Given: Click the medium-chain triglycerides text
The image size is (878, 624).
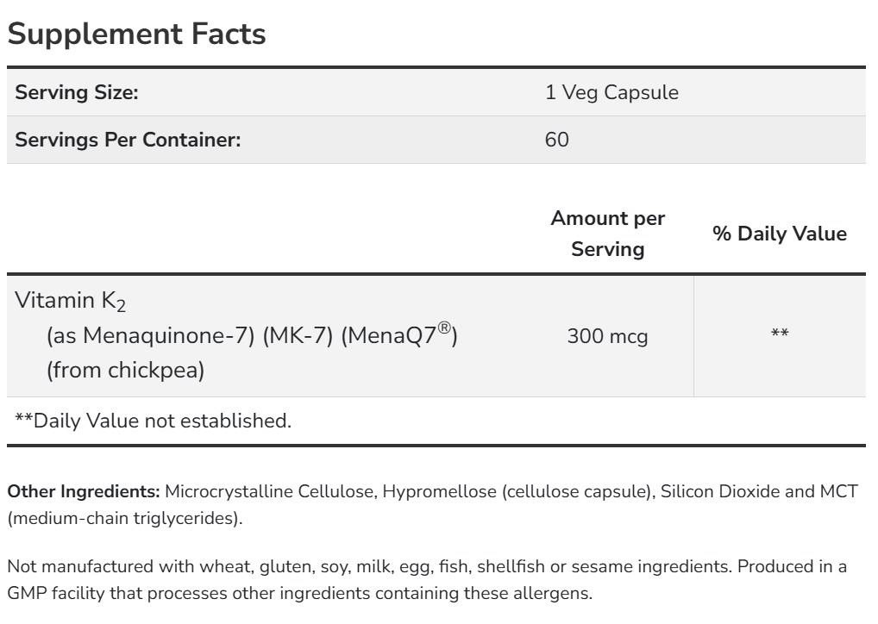Looking at the screenshot, I should 124,519.
